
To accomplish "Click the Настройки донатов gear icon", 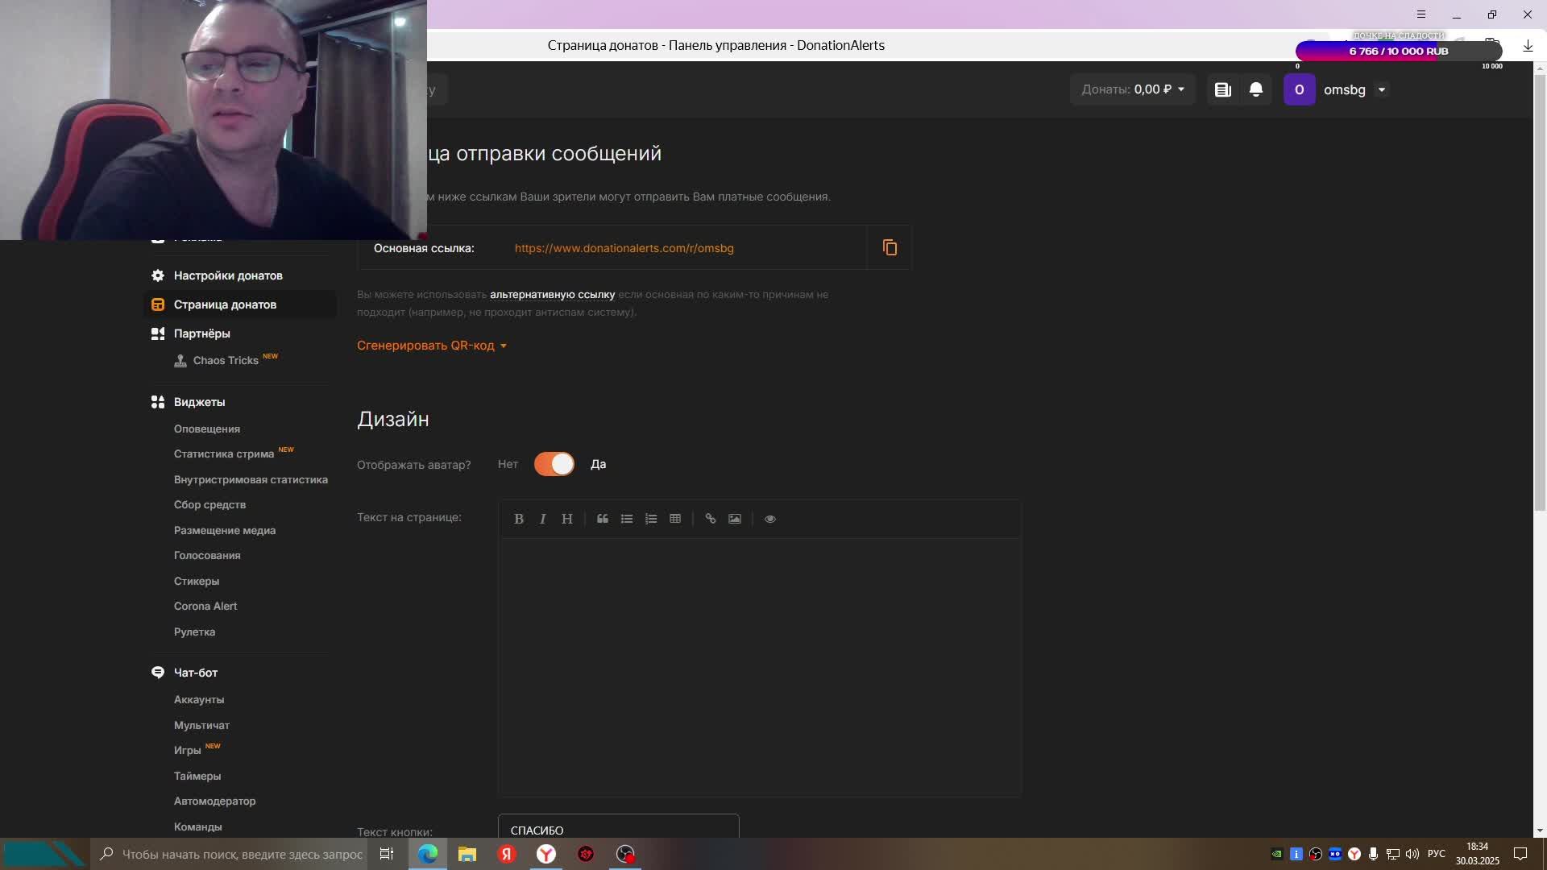I will tap(158, 275).
